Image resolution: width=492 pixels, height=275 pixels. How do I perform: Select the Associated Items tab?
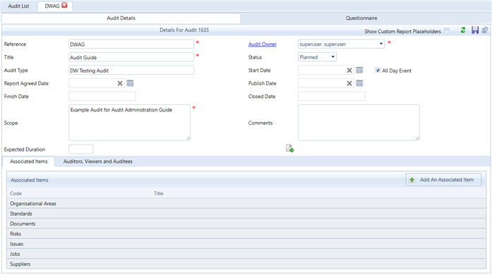(x=28, y=161)
